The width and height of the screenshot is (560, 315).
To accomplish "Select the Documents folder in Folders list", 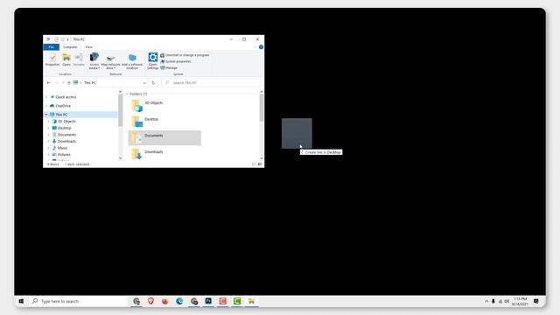I will tap(164, 138).
